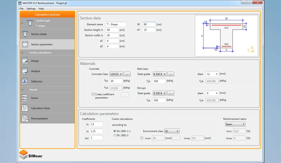Select Calculation Note label in sidebar
281x163 pixels.
pyautogui.click(x=40, y=108)
